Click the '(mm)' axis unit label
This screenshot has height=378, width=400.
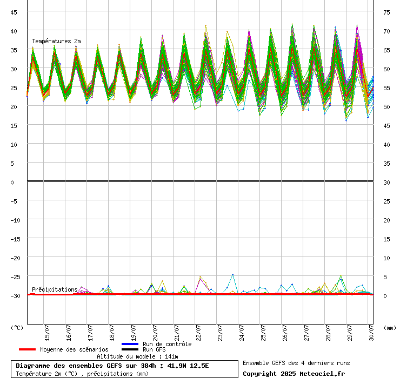[390, 328]
